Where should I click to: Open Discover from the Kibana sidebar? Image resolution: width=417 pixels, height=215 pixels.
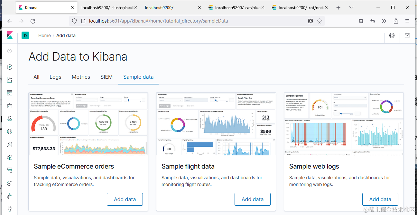point(10,67)
